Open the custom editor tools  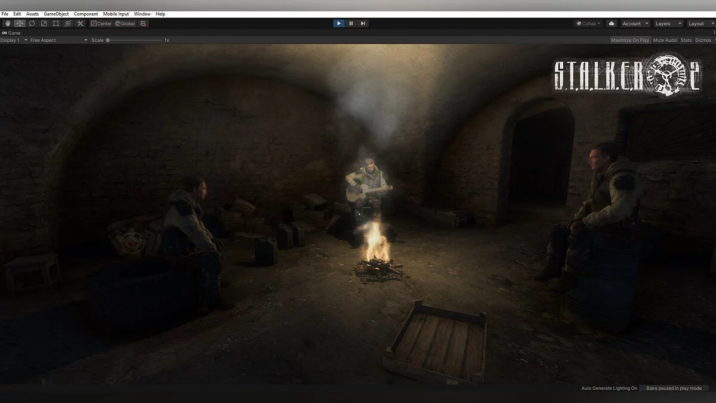click(x=80, y=23)
